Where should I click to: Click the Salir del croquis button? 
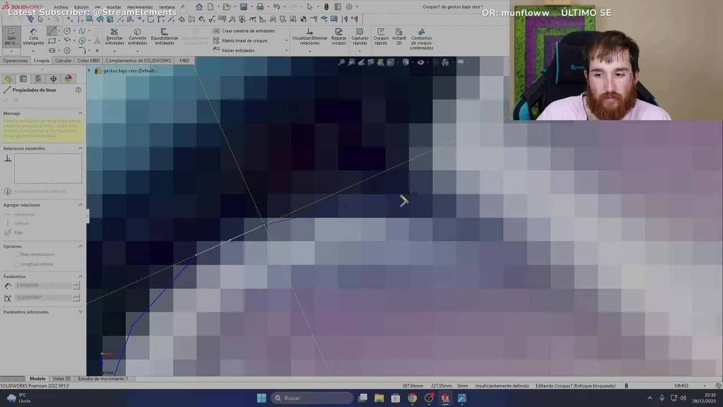tap(11, 37)
